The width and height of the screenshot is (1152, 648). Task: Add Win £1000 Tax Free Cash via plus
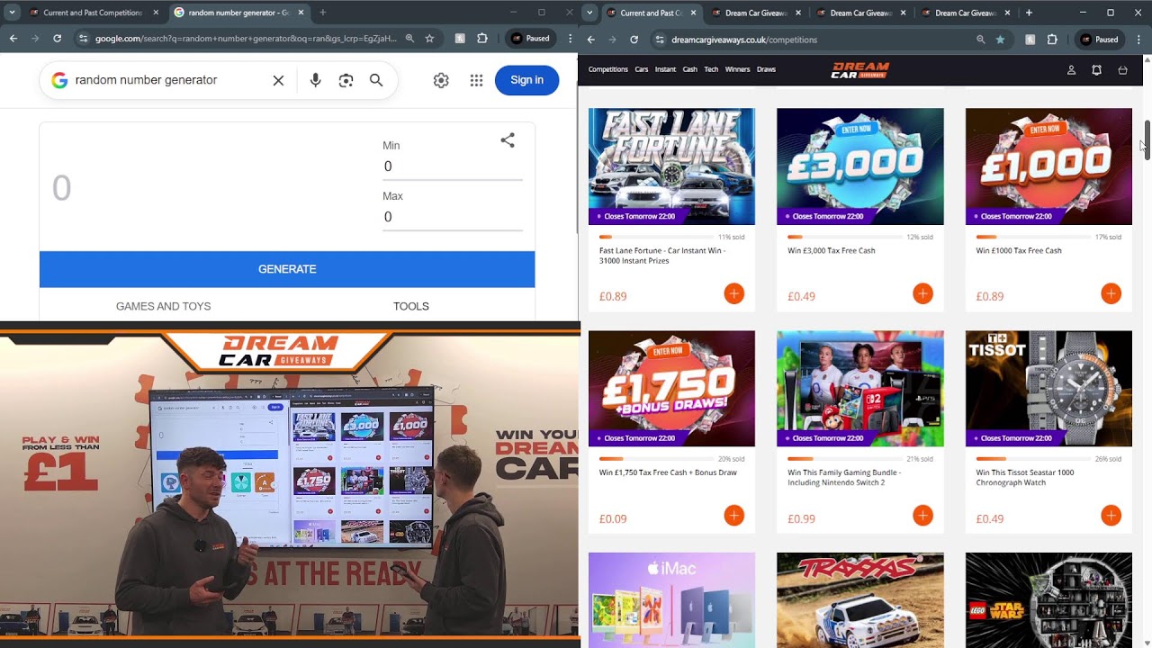pyautogui.click(x=1111, y=293)
